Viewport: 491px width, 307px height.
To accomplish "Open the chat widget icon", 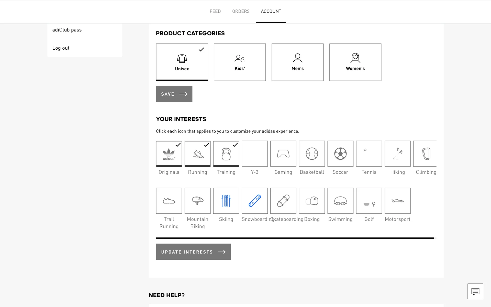I will click(x=475, y=291).
